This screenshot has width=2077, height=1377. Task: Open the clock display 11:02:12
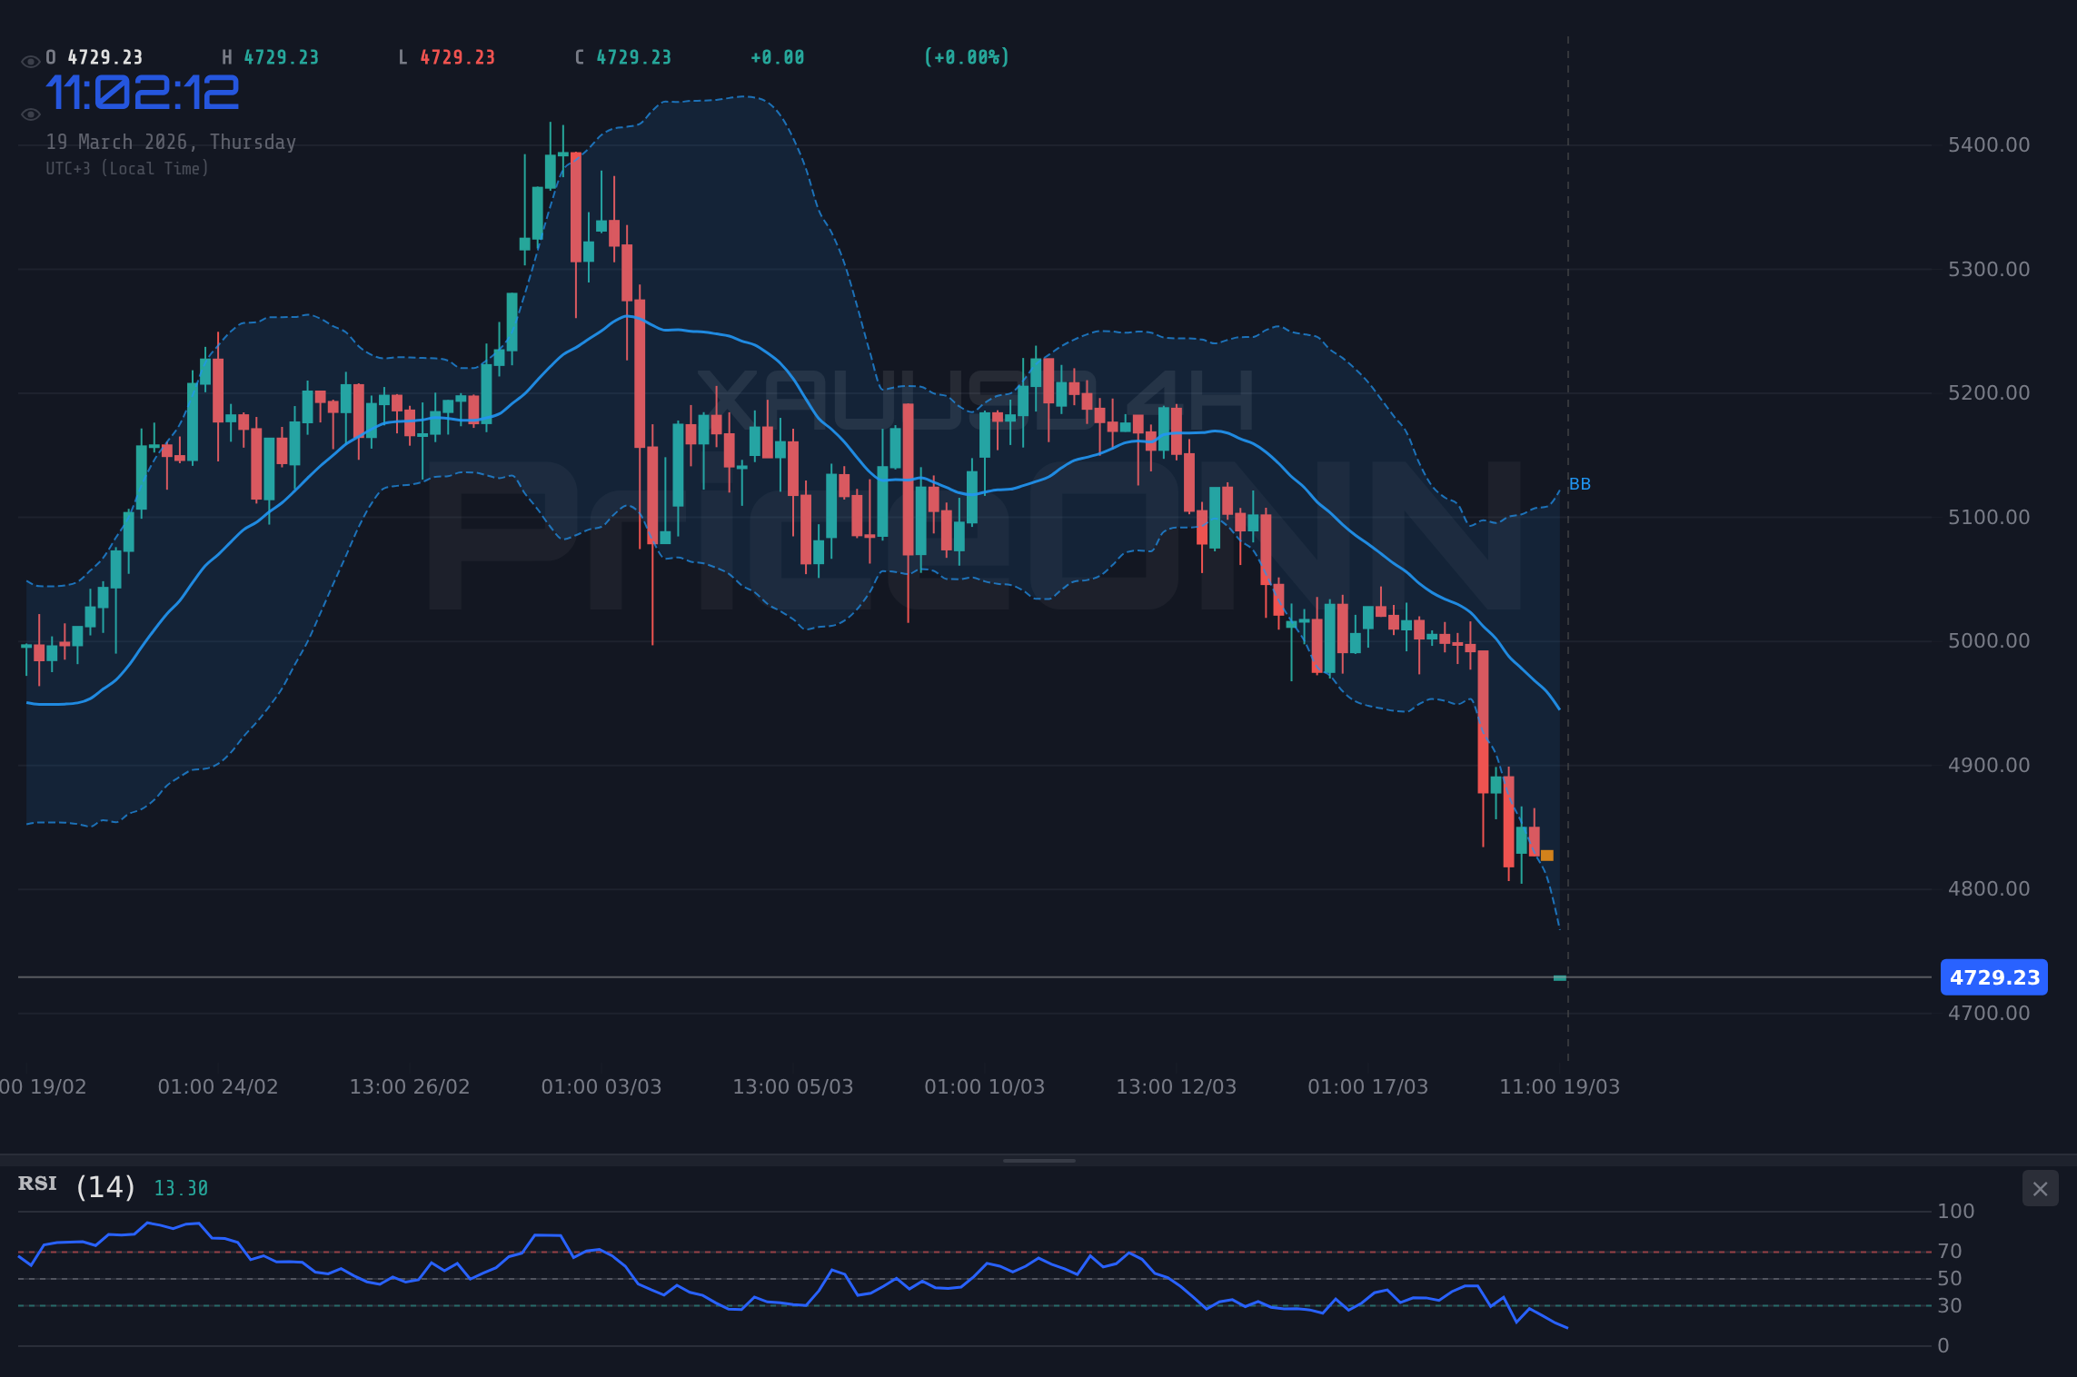[x=143, y=91]
